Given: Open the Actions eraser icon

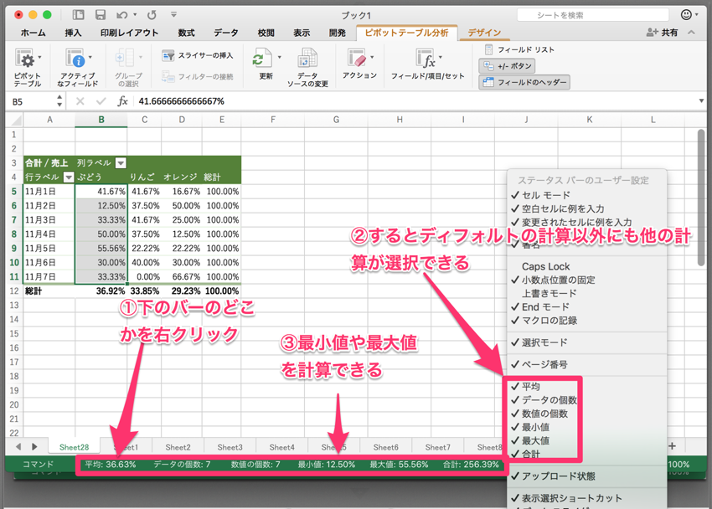Looking at the screenshot, I should click(357, 59).
